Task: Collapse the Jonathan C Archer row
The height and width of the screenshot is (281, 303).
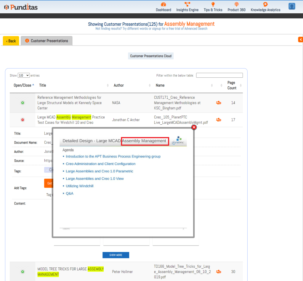Action: [x=23, y=120]
